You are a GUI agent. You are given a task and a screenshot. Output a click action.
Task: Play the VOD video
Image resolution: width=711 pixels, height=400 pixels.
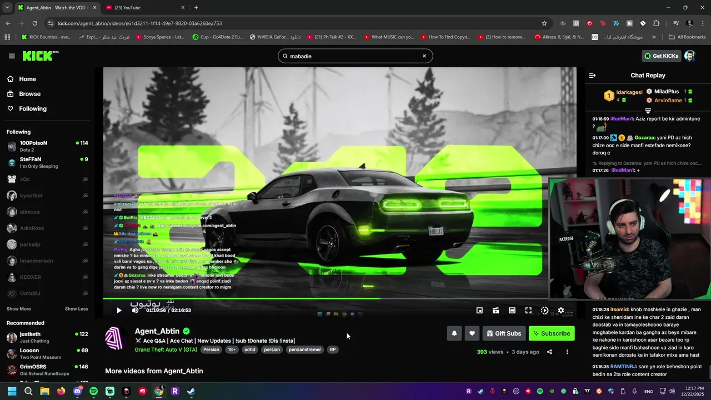coord(119,311)
